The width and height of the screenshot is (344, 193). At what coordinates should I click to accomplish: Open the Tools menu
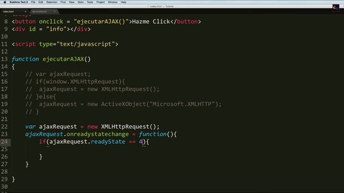[x=90, y=2]
